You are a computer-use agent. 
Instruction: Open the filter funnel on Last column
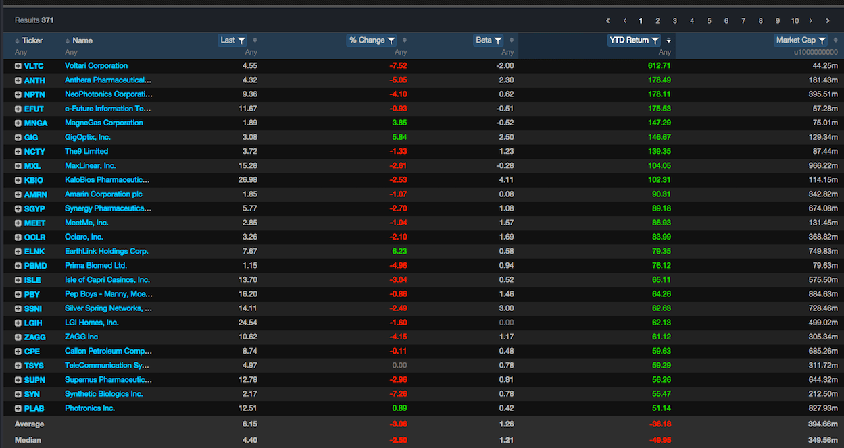(x=242, y=40)
